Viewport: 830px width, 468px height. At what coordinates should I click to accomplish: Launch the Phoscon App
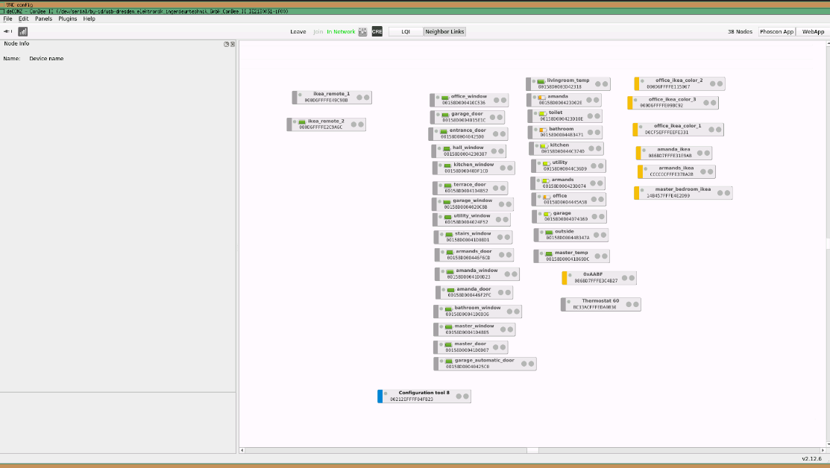(776, 31)
